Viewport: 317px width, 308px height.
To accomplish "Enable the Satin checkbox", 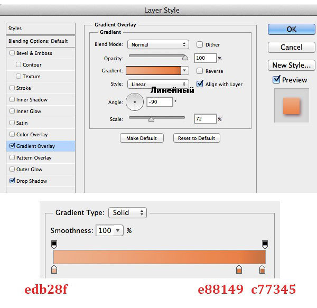I will [12, 123].
